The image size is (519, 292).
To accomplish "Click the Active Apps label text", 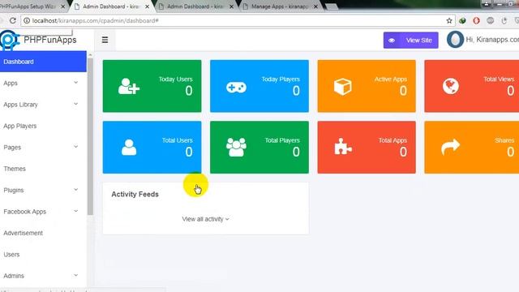I will coord(391,79).
